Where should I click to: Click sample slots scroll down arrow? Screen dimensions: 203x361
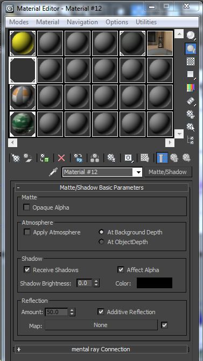click(x=179, y=134)
